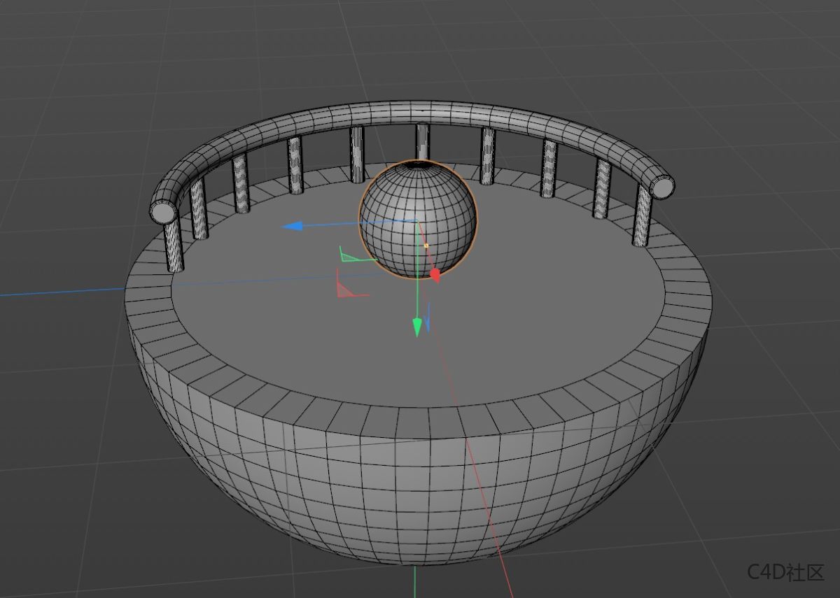This screenshot has width=840, height=598.
Task: Click the yellow center gizmo handle
Action: click(427, 245)
